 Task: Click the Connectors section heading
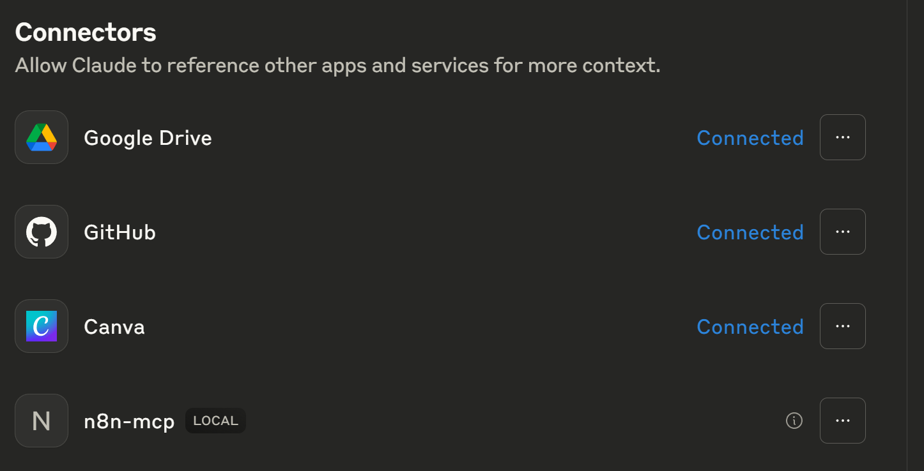point(86,32)
